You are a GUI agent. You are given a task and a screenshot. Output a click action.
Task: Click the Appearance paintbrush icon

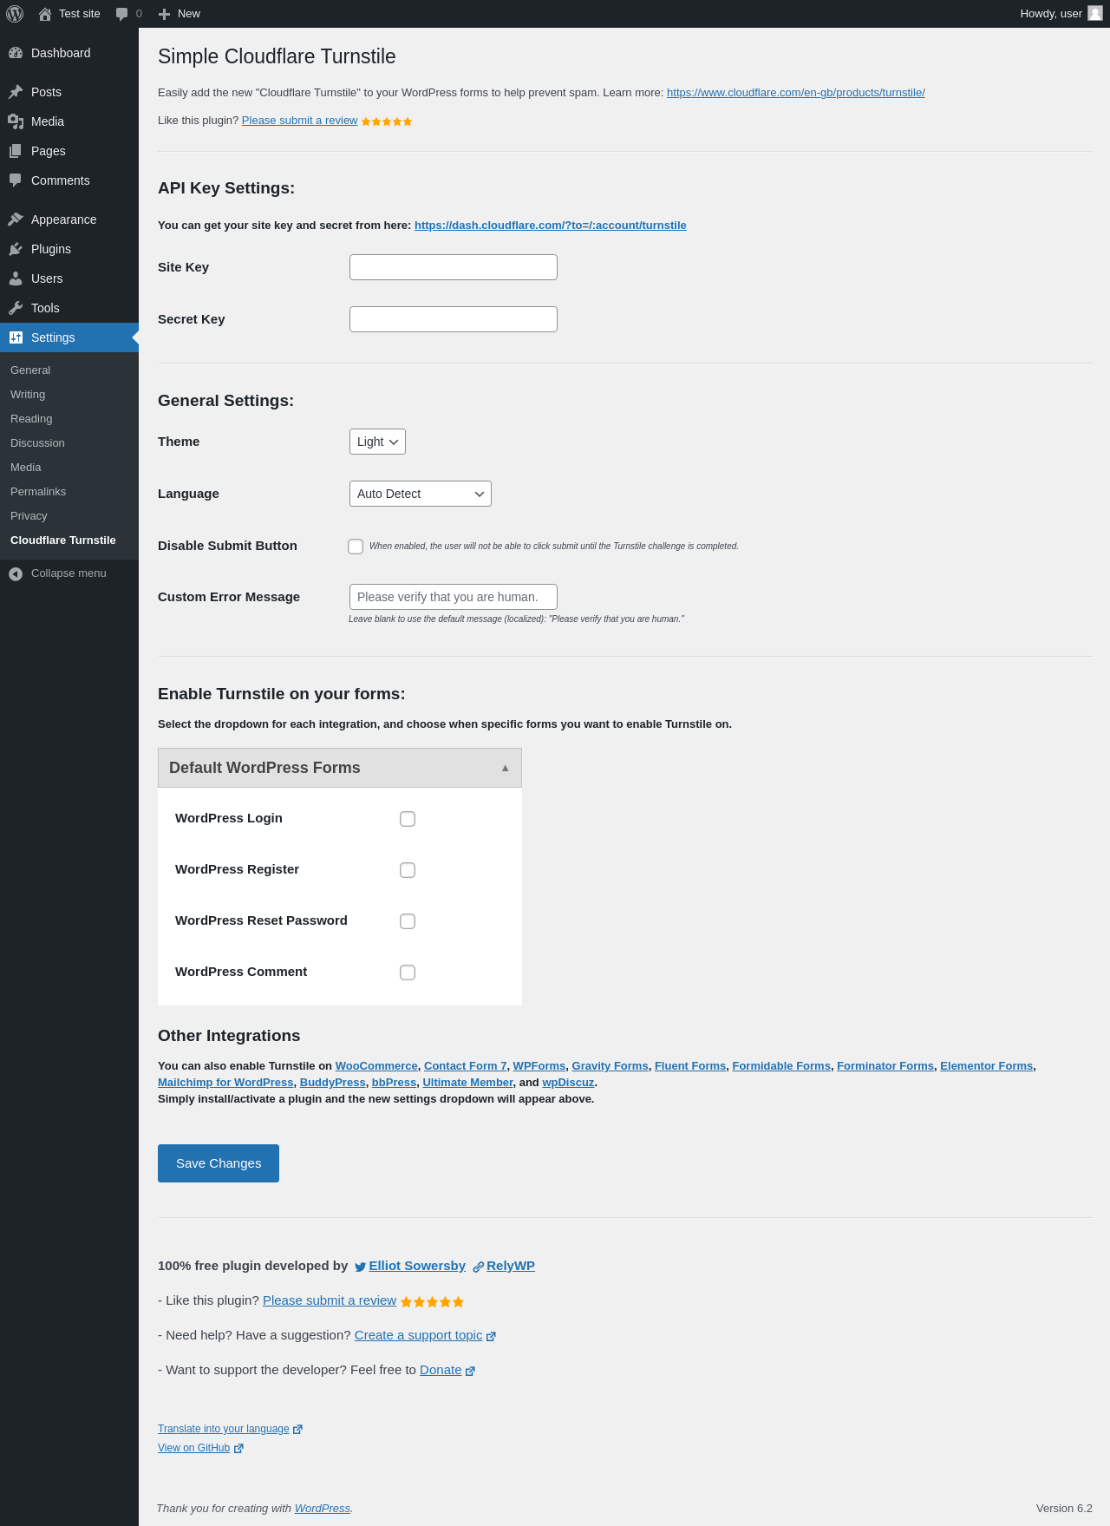16,219
